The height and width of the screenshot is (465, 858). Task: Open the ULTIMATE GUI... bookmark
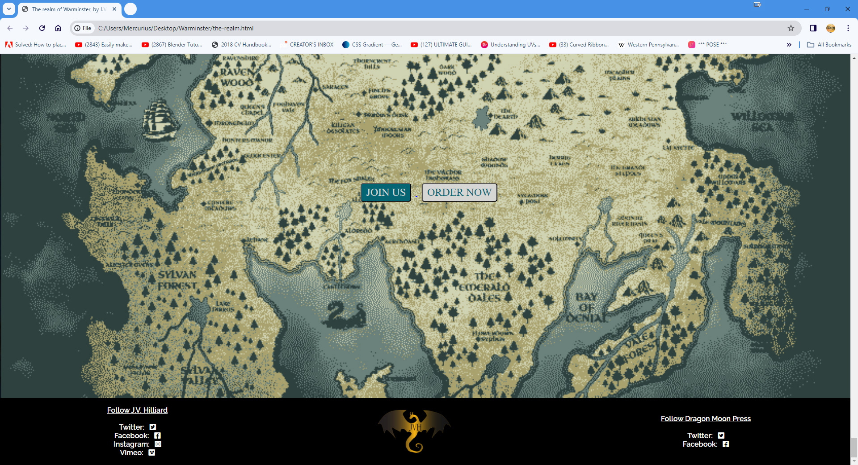(442, 45)
